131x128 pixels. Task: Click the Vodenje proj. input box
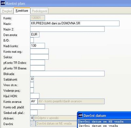[x=32, y=90]
